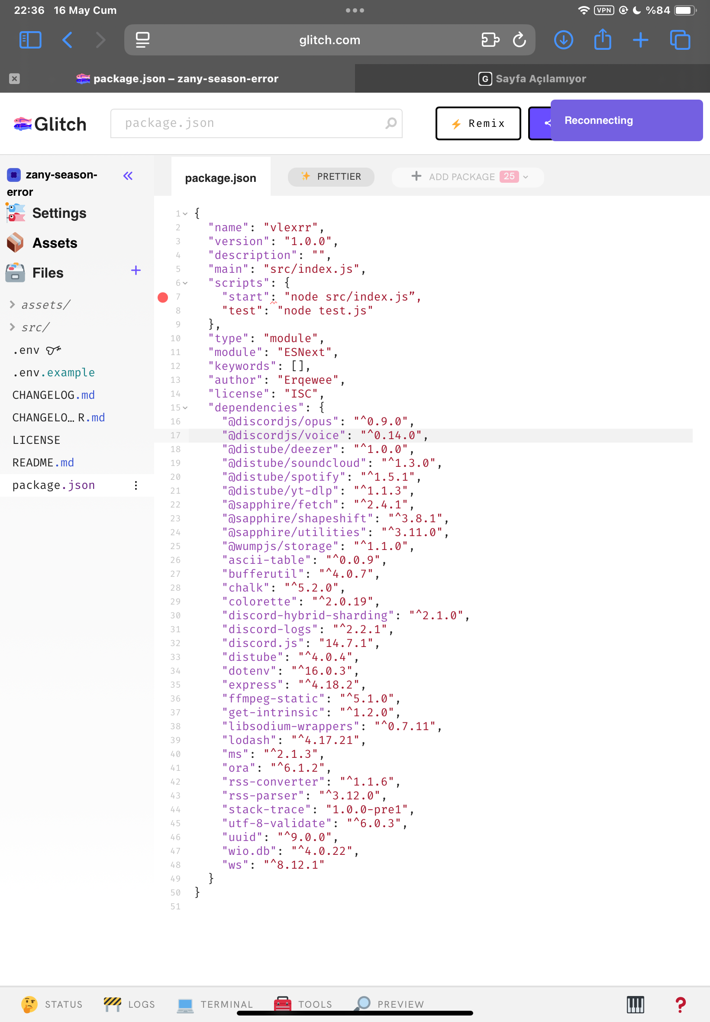Tap the battery indicator
Viewport: 710px width, 1022px height.
pyautogui.click(x=684, y=10)
